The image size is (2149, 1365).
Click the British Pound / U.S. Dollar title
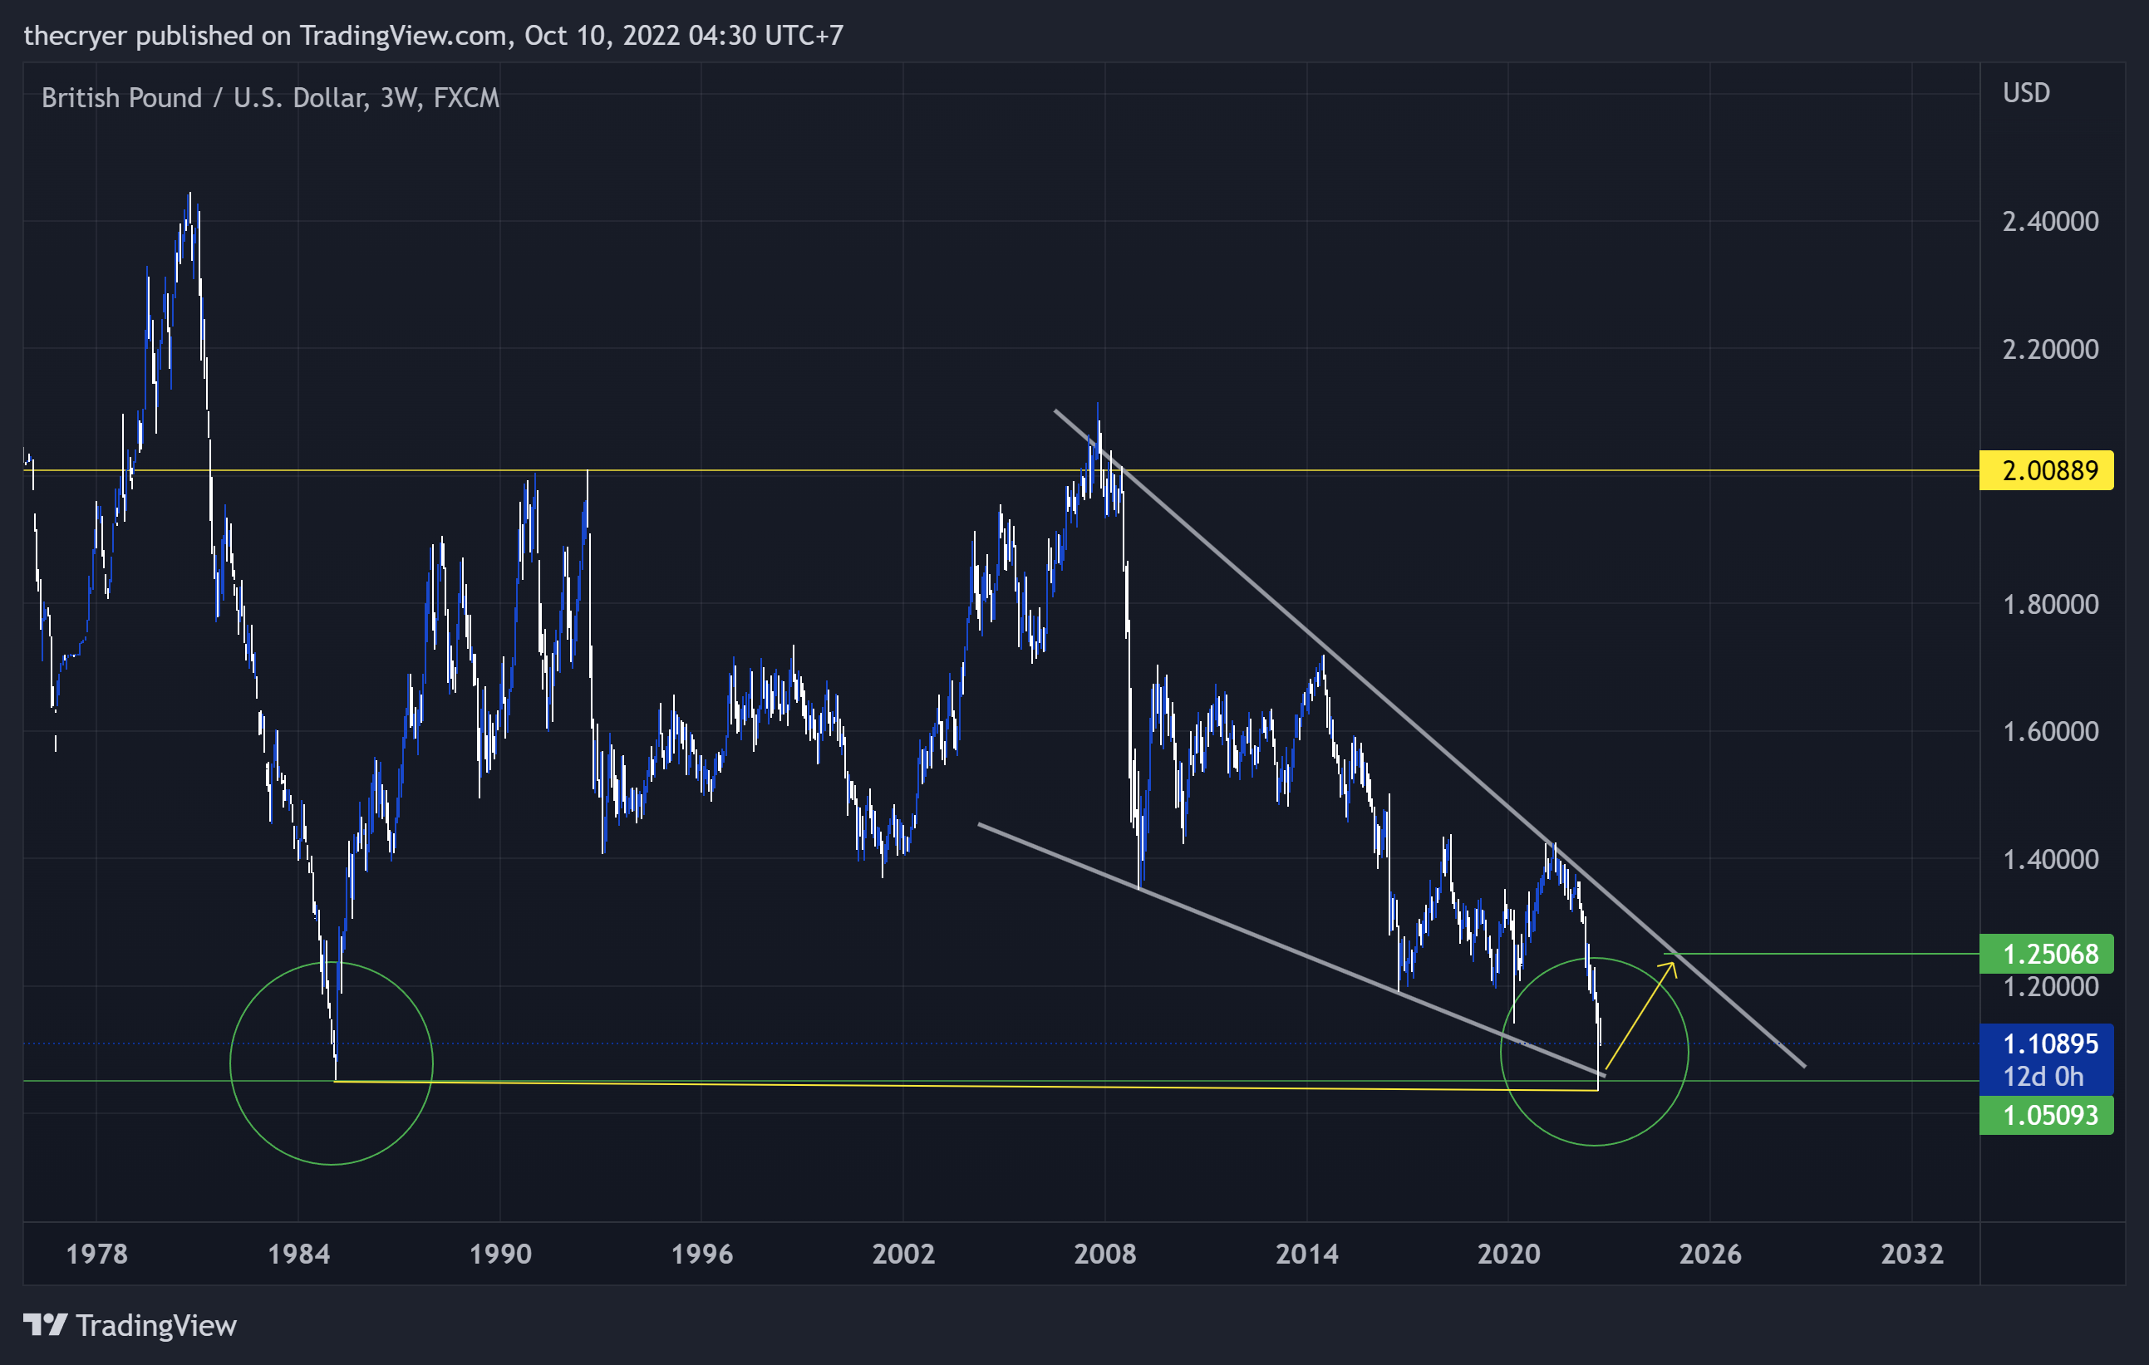270,97
